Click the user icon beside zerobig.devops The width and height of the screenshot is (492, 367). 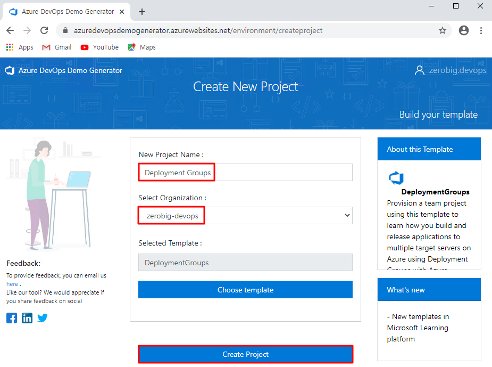coord(420,70)
